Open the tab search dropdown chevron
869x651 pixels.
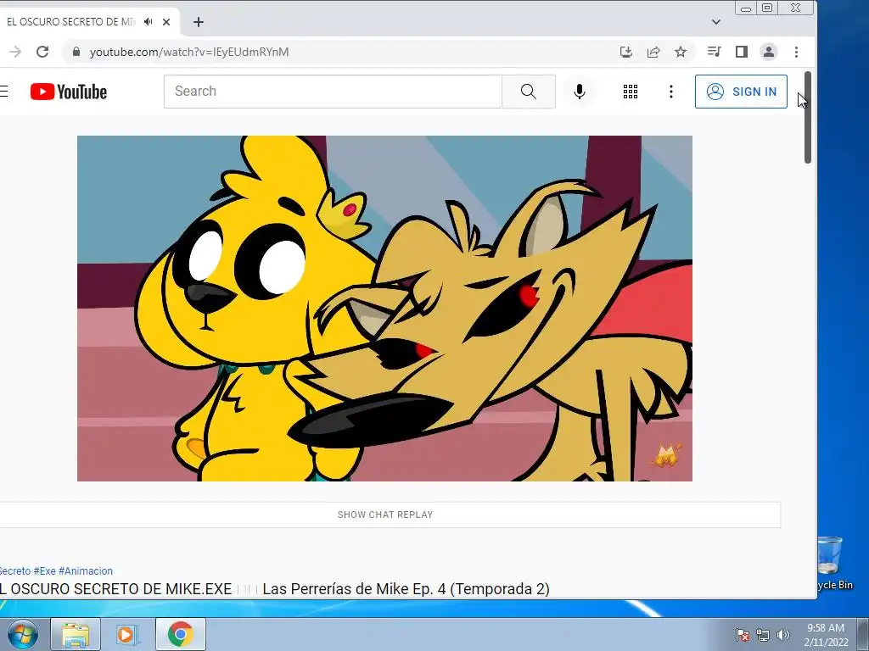(x=716, y=22)
